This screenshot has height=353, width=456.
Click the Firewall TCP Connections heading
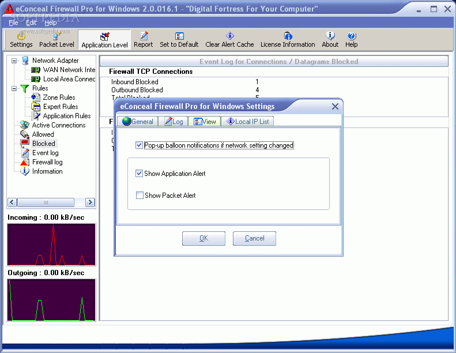150,72
